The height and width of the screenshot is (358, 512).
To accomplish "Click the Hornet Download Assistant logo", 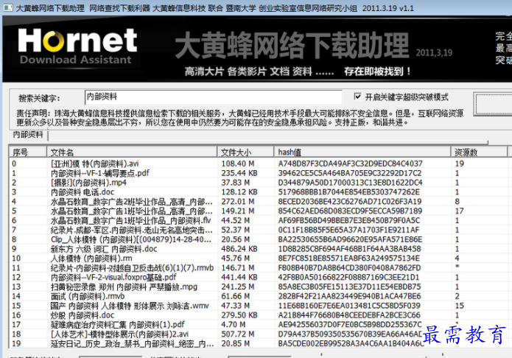I will click(x=77, y=46).
